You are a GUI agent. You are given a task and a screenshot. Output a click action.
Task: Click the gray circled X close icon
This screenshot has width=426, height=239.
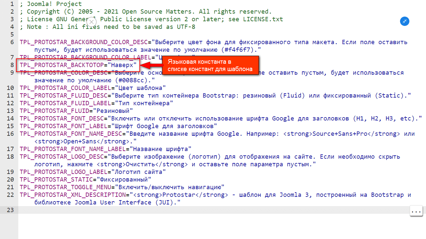92,22
